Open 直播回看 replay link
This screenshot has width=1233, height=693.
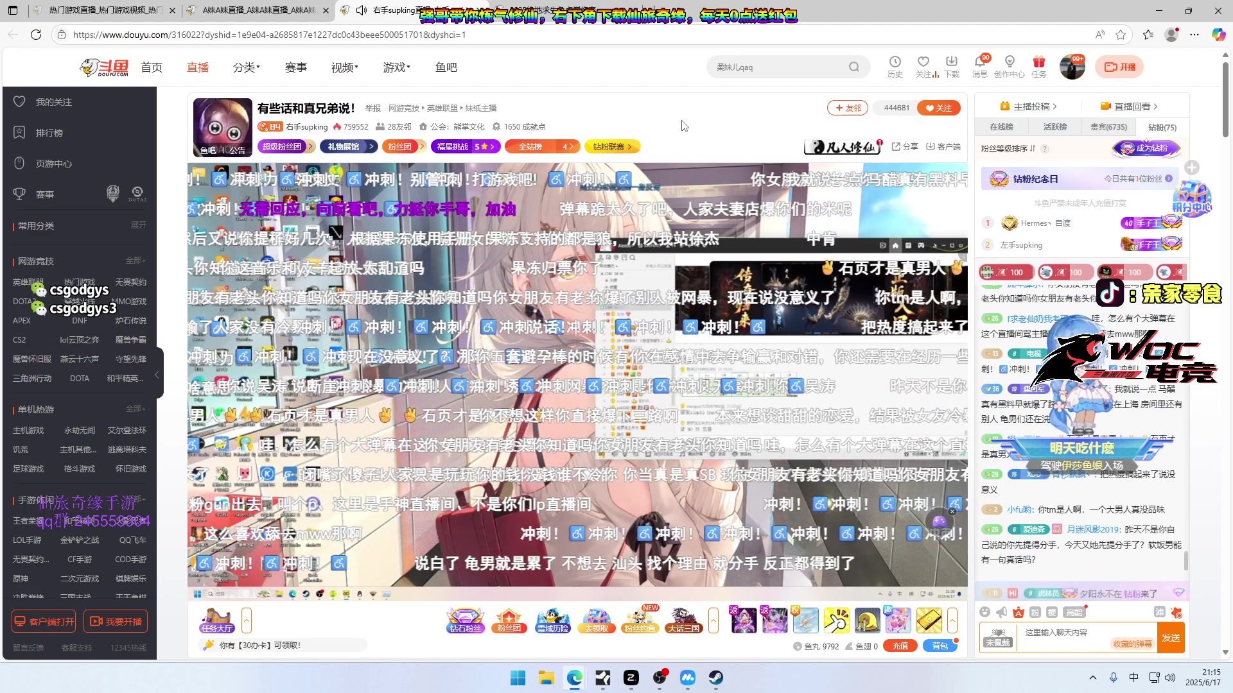point(1129,107)
